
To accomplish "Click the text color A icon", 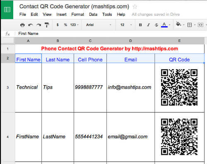I will 164,25.
